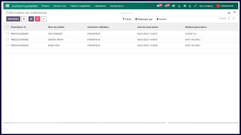Click the refresh icon button
This screenshot has height=135, width=241.
tap(31, 19)
